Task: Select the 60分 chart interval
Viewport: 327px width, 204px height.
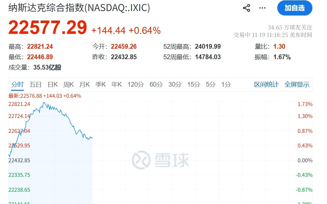Action: tap(156, 84)
